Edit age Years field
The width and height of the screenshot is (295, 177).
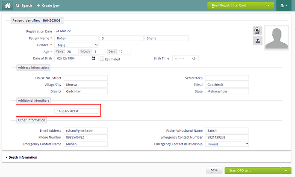[x=71, y=52]
